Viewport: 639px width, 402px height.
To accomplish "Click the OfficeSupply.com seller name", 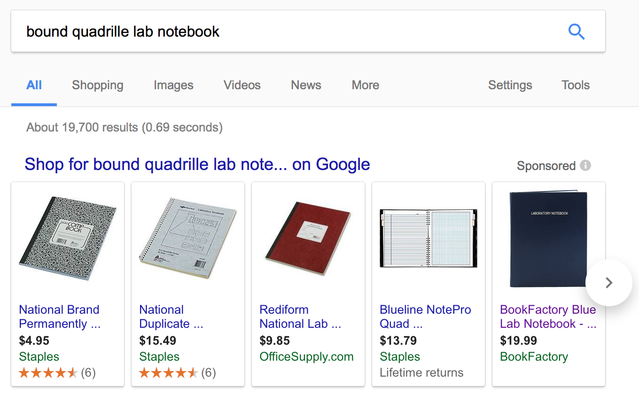I will click(306, 357).
